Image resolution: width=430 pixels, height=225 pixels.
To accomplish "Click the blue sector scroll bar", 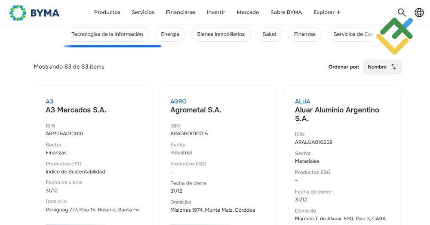I will [x=112, y=46].
